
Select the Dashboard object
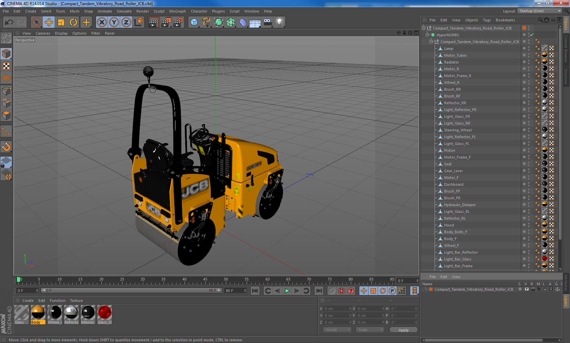pos(454,184)
